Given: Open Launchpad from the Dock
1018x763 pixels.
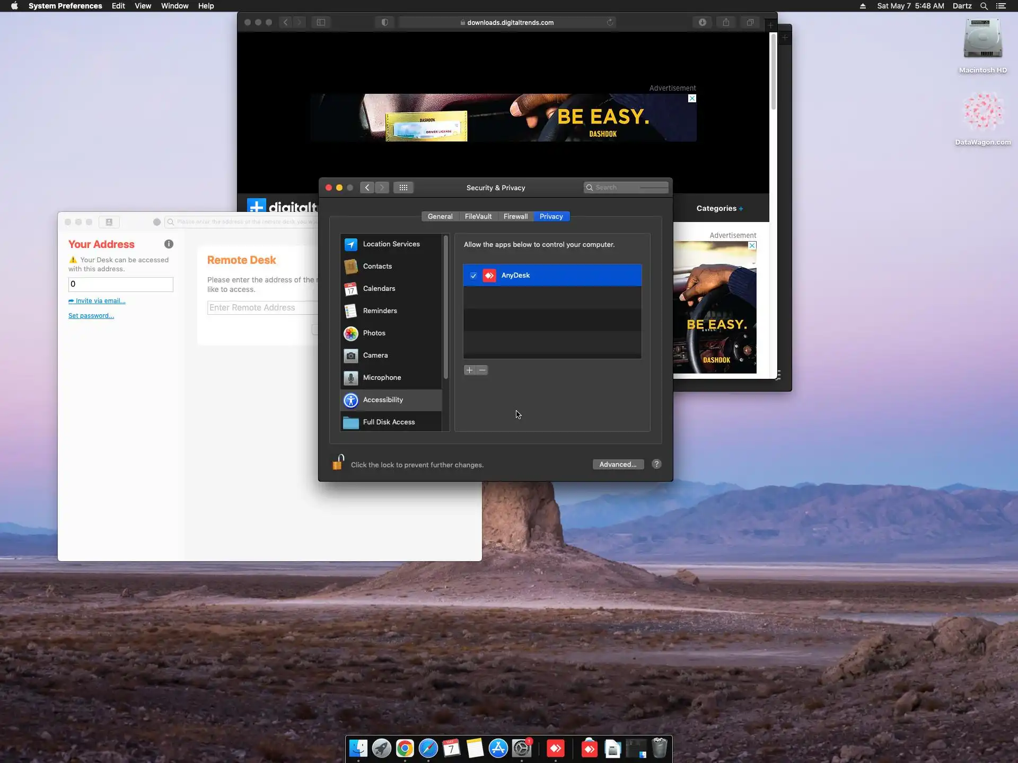Looking at the screenshot, I should click(381, 748).
